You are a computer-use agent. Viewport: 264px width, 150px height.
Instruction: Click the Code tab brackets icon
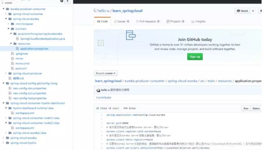click(99, 22)
